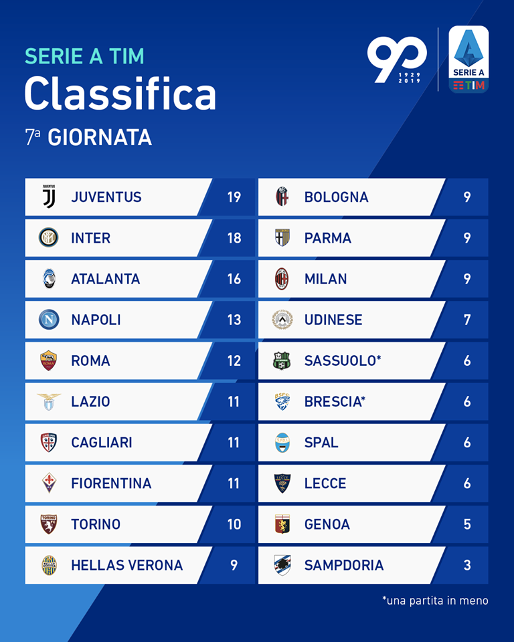The height and width of the screenshot is (642, 514).
Task: Click the Napoli 'N' logo
Action: [49, 320]
